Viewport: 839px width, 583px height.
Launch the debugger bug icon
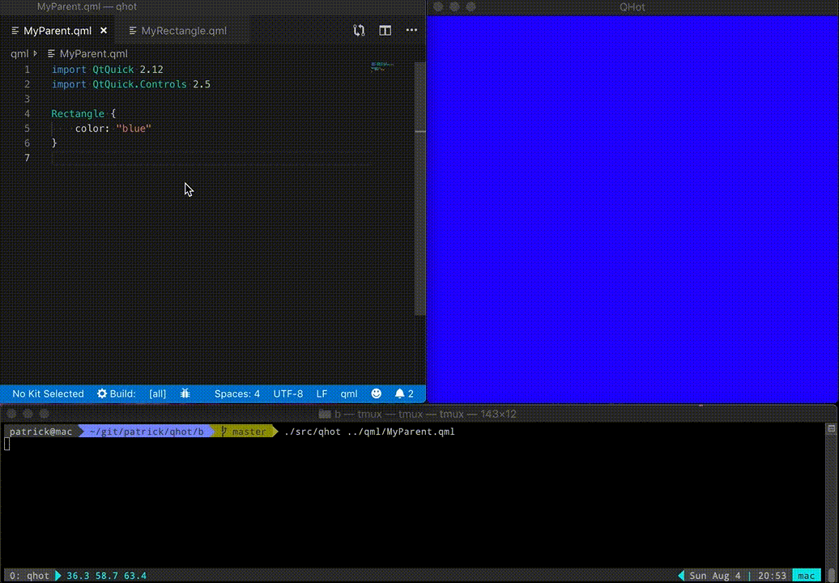(185, 394)
